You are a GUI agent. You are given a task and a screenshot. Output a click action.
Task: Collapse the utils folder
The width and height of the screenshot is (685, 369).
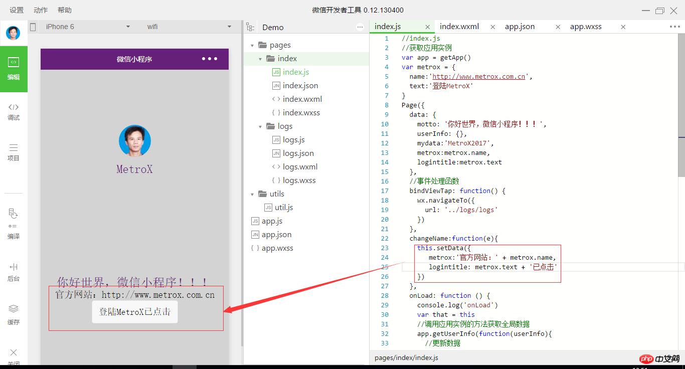coord(253,194)
